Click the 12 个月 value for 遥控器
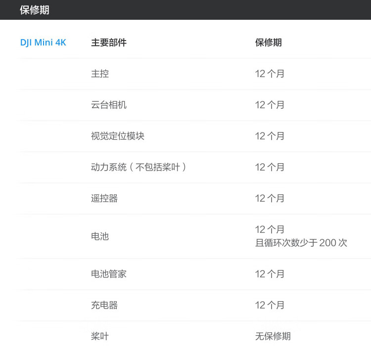The width and height of the screenshot is (371, 359). [x=270, y=198]
